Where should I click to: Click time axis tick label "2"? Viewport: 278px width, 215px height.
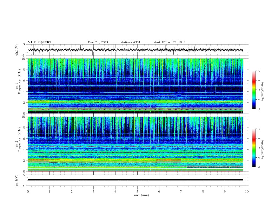click(x=72, y=191)
